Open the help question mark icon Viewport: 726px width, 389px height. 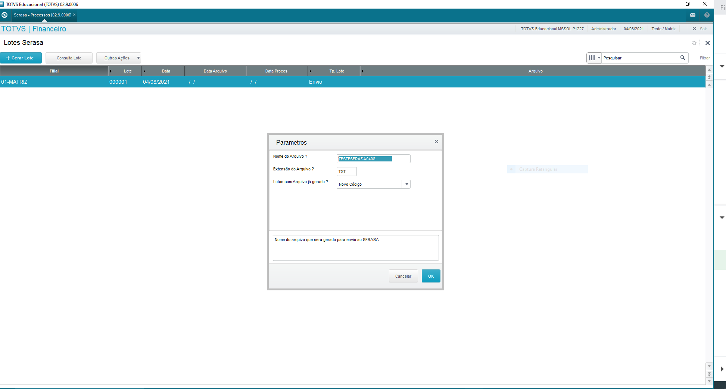pos(707,15)
